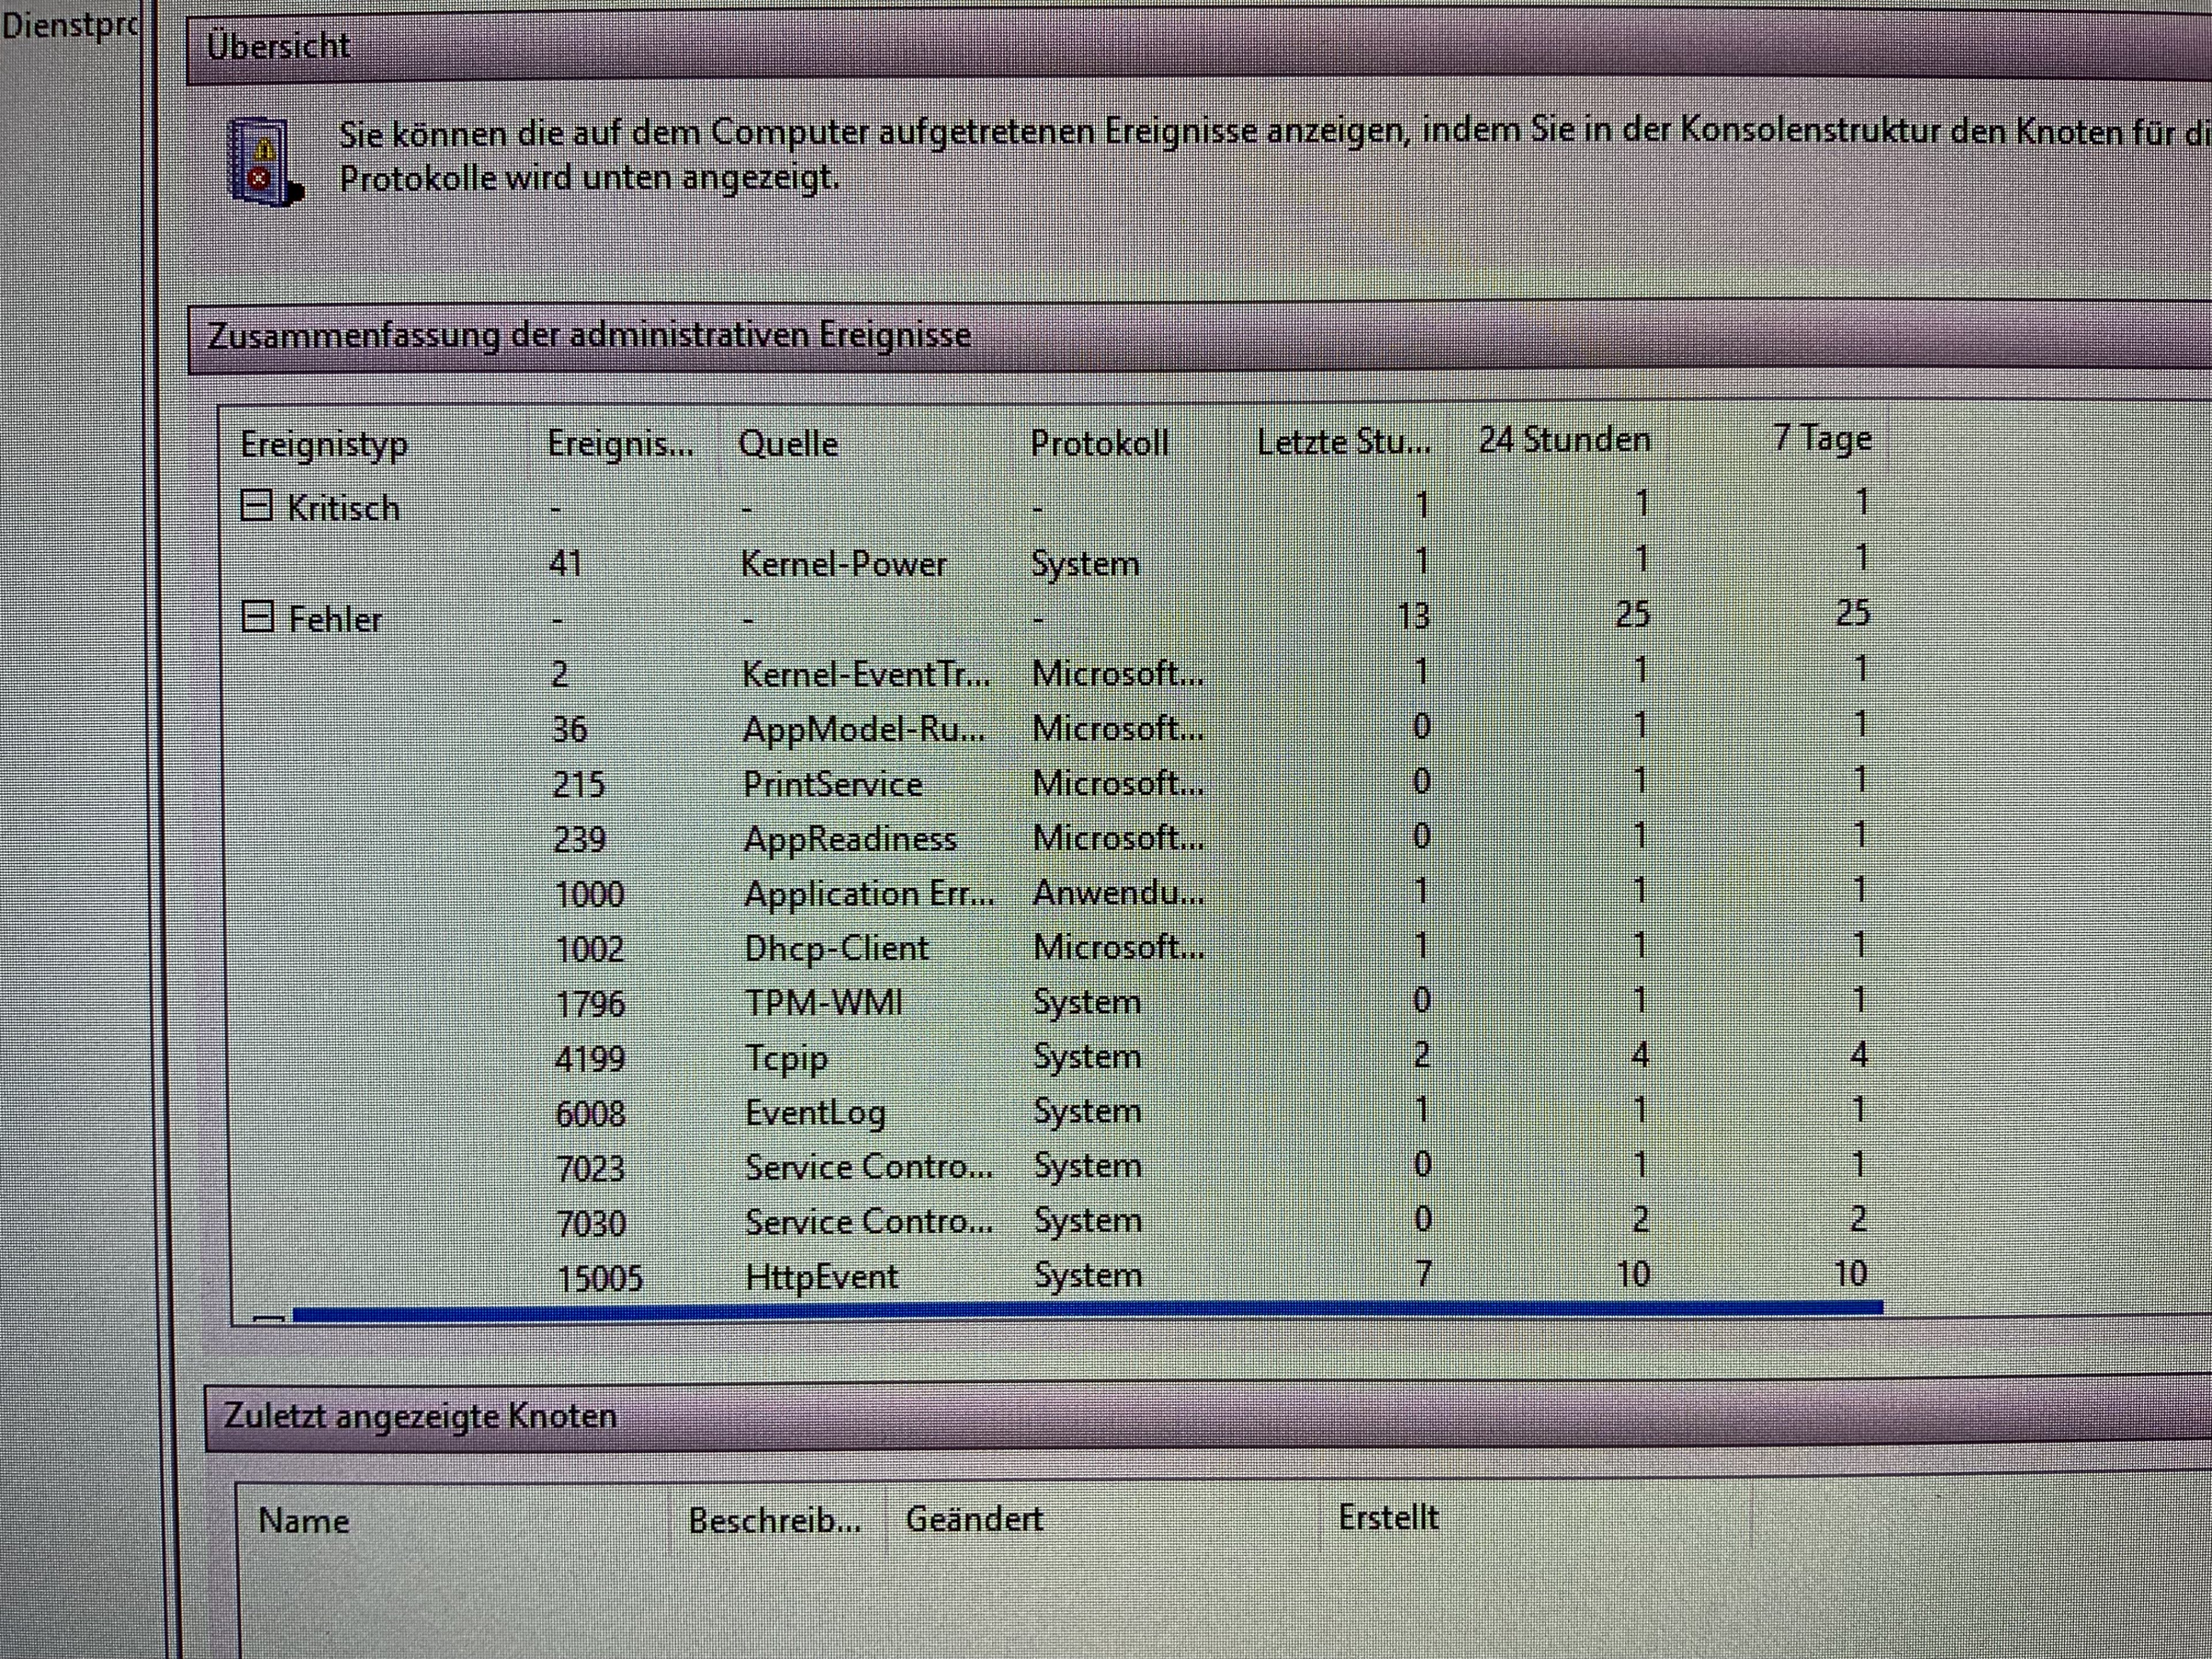Click Zusammenfassung der administrativen Ereignisse header
This screenshot has width=2212, height=1659.
(x=589, y=335)
